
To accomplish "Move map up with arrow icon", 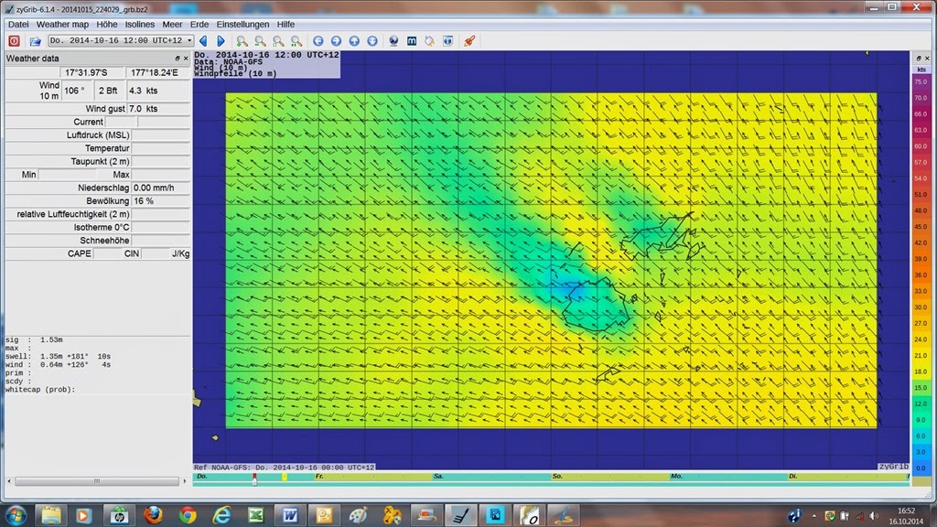I will pos(354,40).
